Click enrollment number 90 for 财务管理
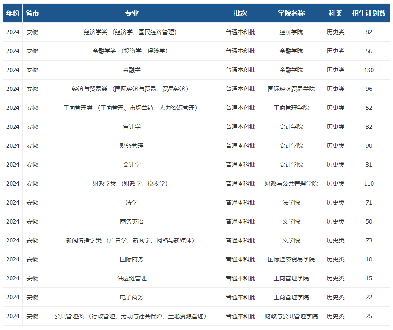Image resolution: width=393 pixels, height=330 pixels. [x=369, y=146]
